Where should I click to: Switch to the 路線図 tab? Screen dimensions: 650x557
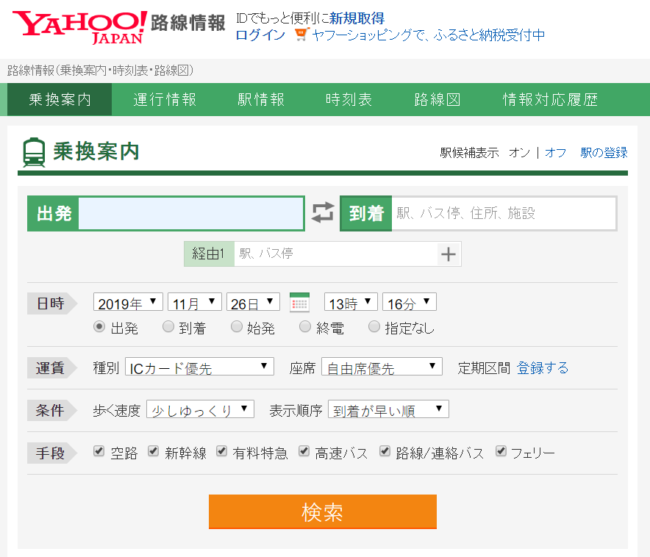pos(437,99)
